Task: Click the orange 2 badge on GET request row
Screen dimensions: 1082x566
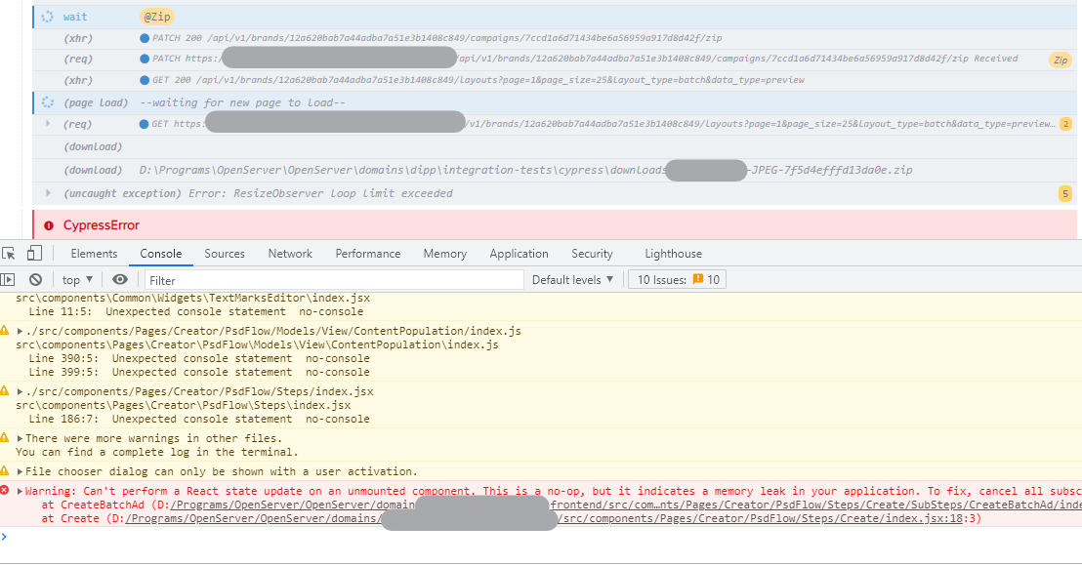Action: tap(1067, 124)
